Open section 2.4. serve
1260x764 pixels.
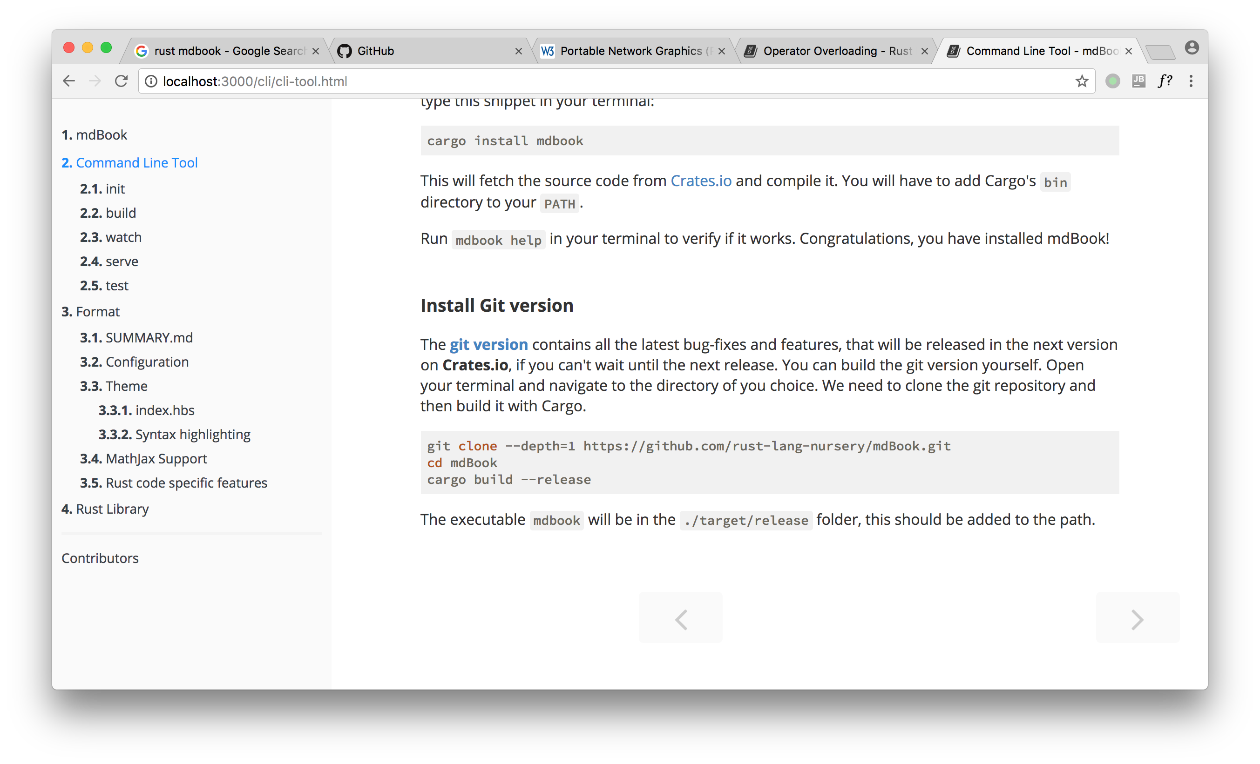(109, 261)
